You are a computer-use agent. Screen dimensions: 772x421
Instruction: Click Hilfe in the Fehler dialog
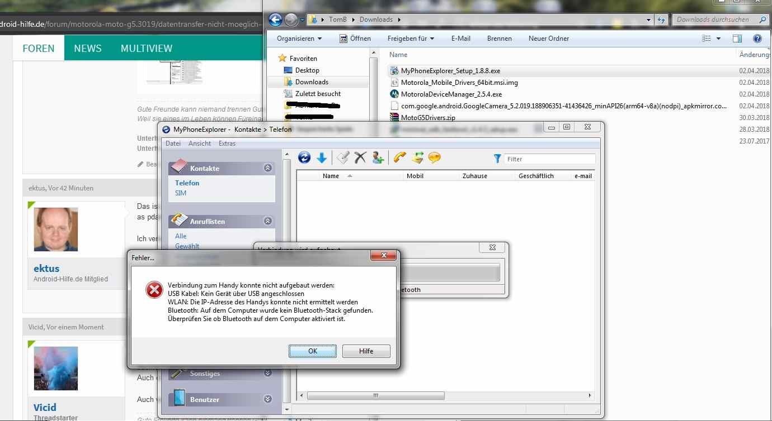click(x=366, y=351)
